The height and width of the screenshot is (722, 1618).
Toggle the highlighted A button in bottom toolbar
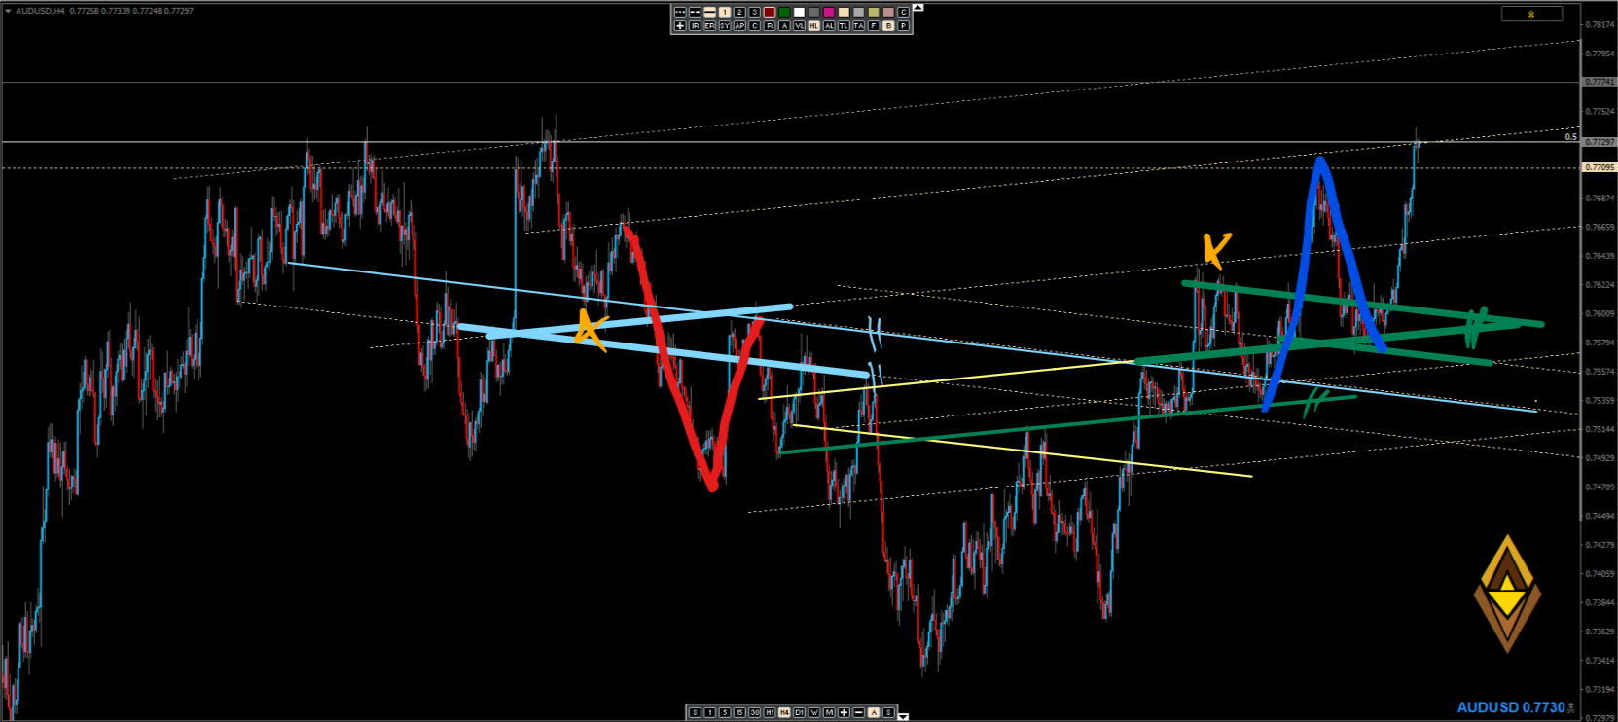pos(874,713)
